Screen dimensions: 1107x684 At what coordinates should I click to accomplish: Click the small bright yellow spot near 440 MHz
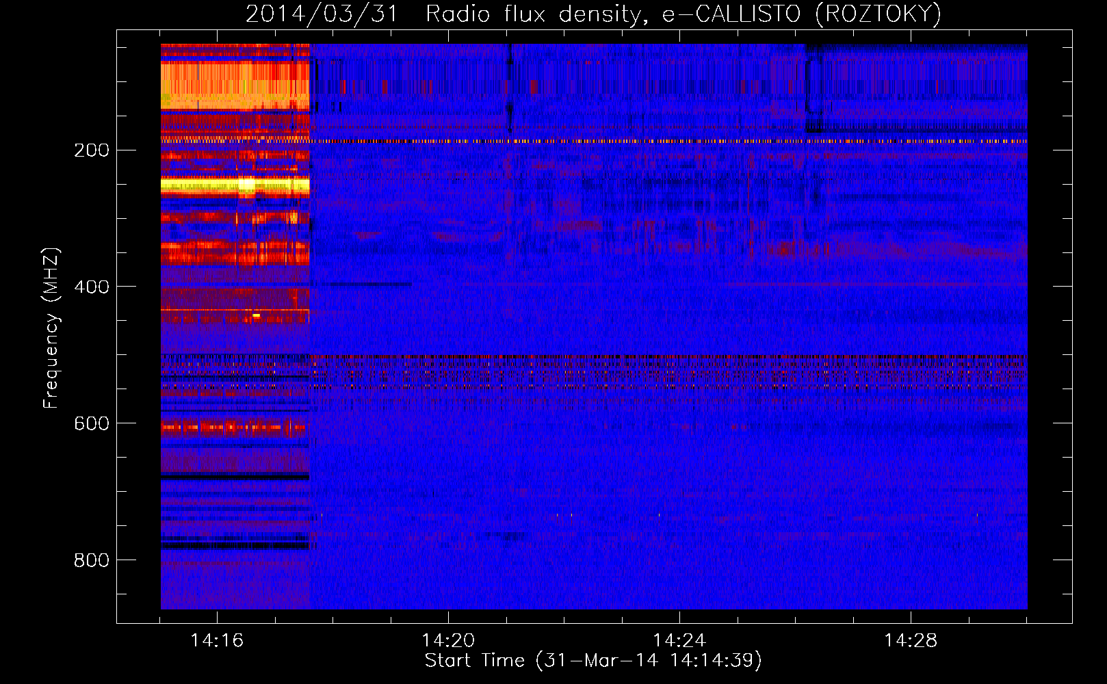tap(257, 315)
